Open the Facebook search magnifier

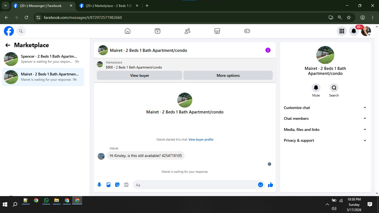point(21,31)
